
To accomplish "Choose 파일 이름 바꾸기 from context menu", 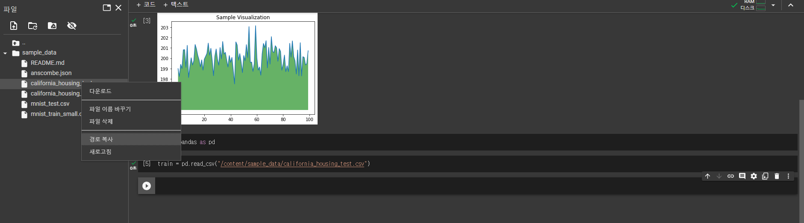I will tap(131, 109).
